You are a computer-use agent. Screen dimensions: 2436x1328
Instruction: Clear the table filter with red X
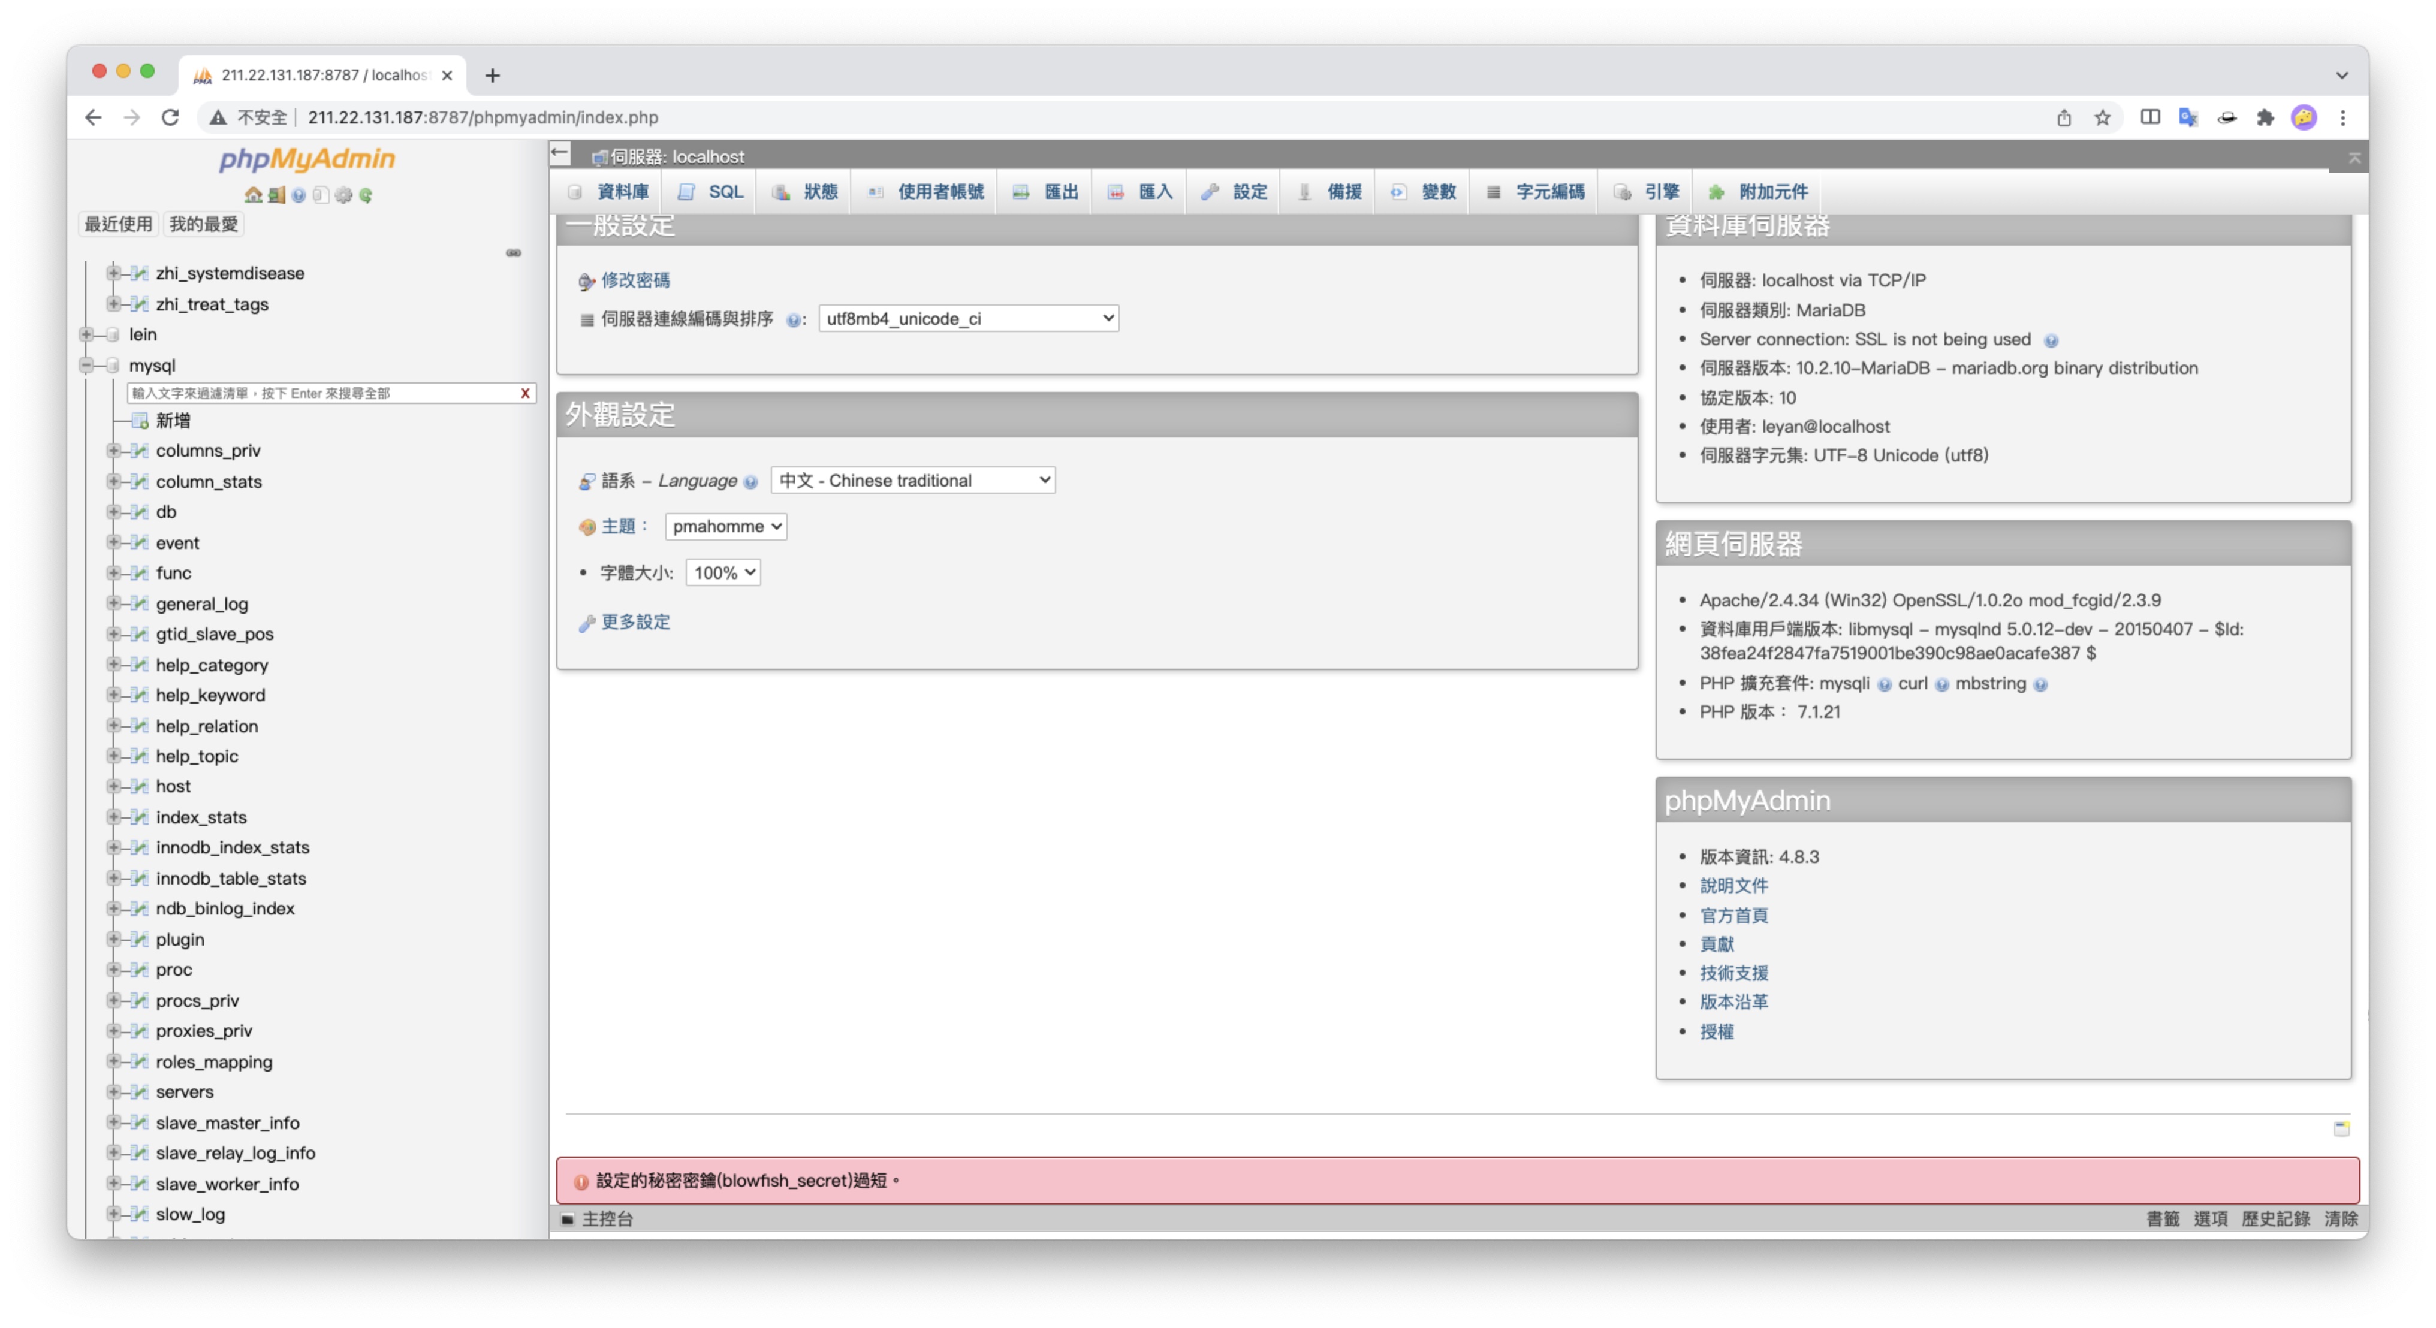click(525, 393)
